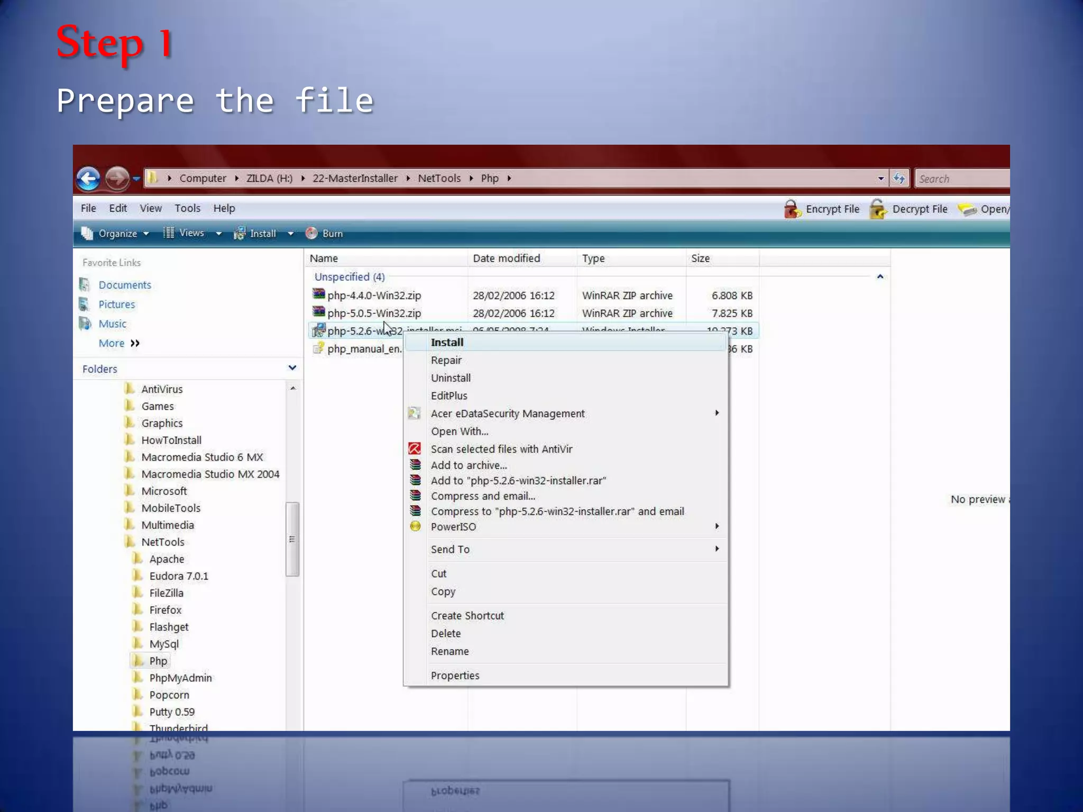Click the Type column header
Image resolution: width=1083 pixels, height=812 pixels.
[x=631, y=258]
